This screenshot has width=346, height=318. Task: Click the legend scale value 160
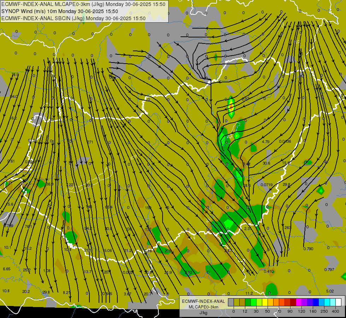coord(313,311)
